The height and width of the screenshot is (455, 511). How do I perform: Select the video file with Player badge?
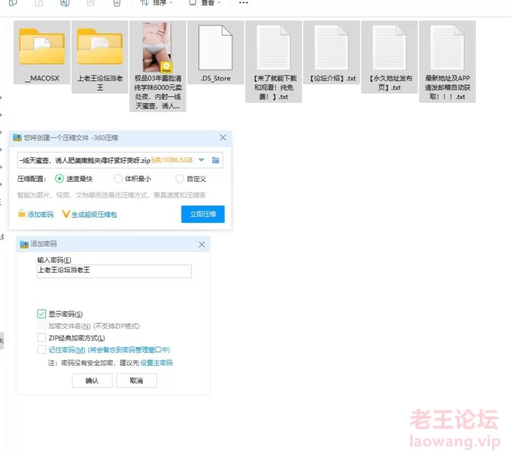click(158, 66)
